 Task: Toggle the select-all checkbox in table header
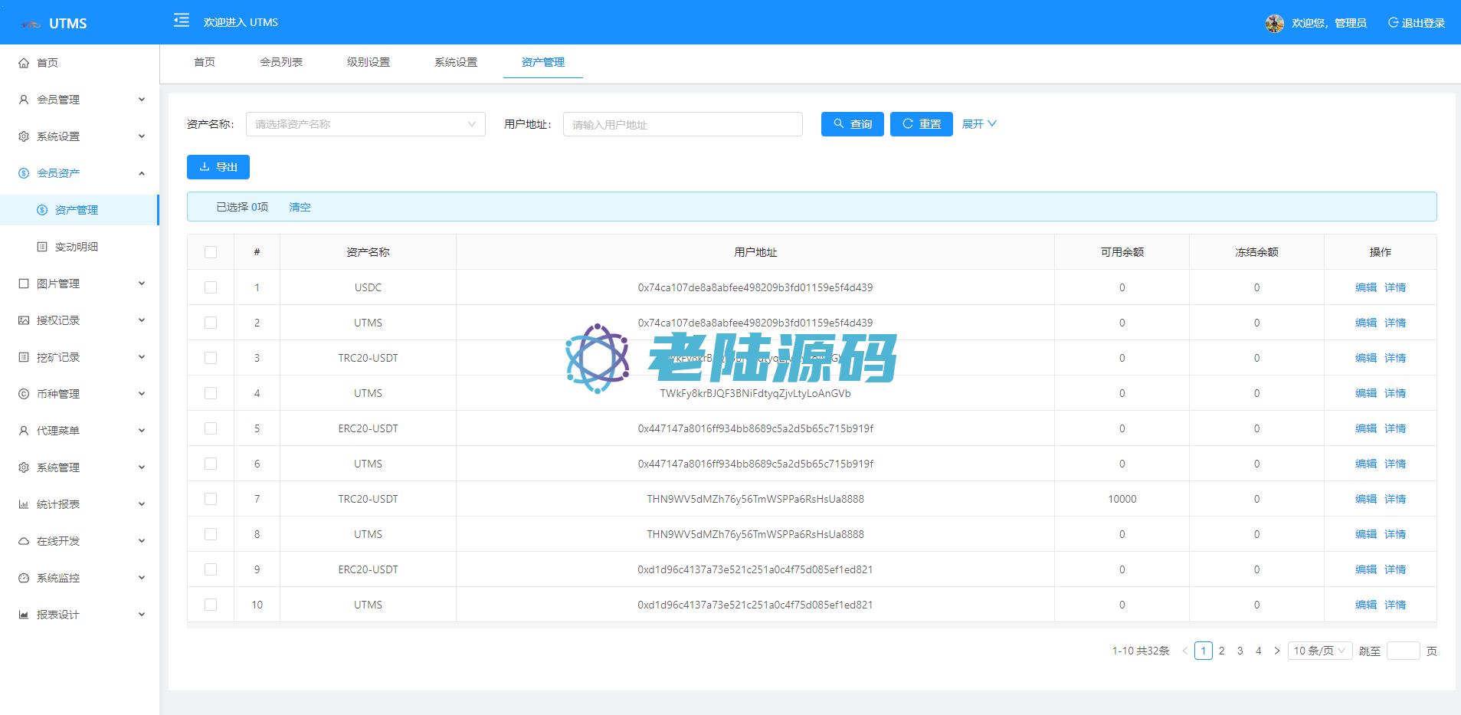[x=211, y=252]
